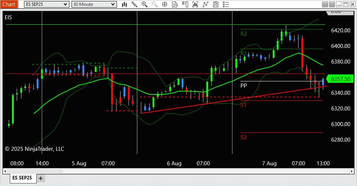Click the first gray window link button
The width and height of the screenshot is (357, 186).
click(325, 4)
